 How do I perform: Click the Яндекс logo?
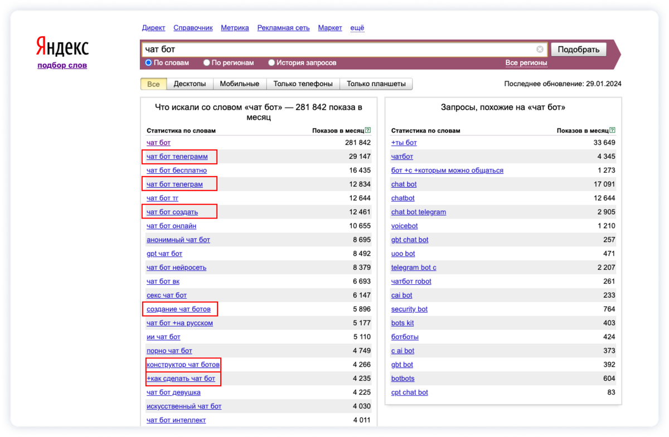[62, 47]
